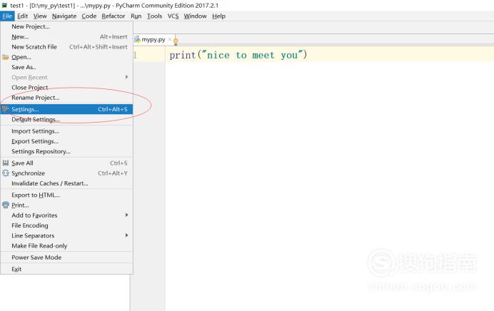The width and height of the screenshot is (494, 311).
Task: Click the print("nice to meet you") code line
Action: click(238, 55)
